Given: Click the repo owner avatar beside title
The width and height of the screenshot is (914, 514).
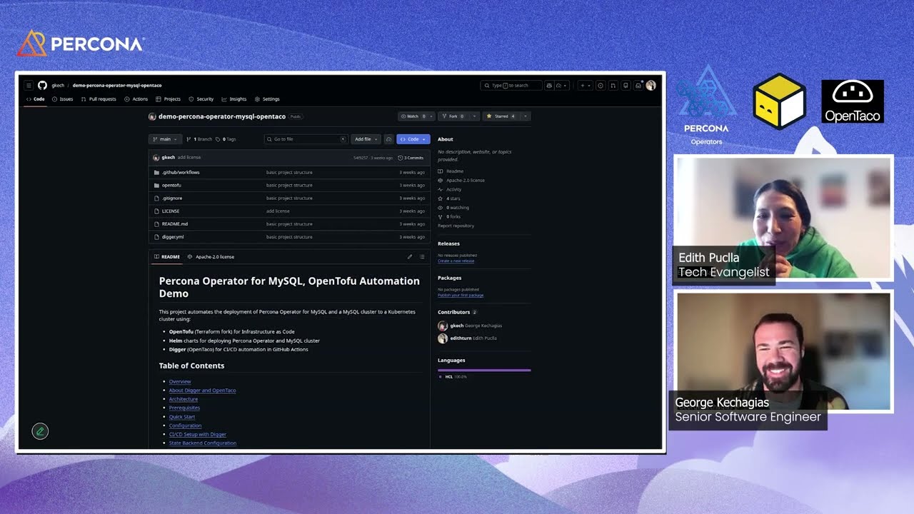Looking at the screenshot, I should 152,116.
